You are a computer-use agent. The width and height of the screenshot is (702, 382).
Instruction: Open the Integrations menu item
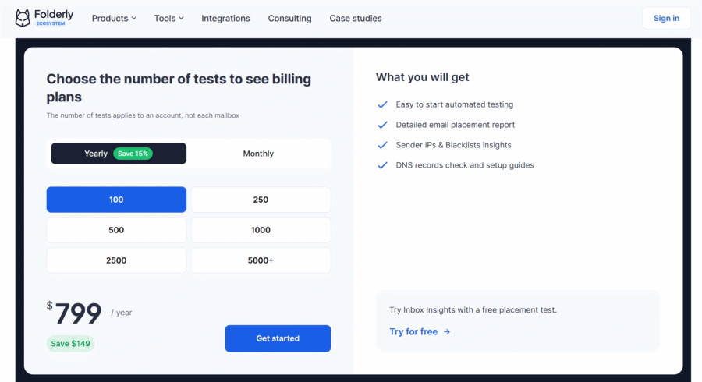[225, 18]
